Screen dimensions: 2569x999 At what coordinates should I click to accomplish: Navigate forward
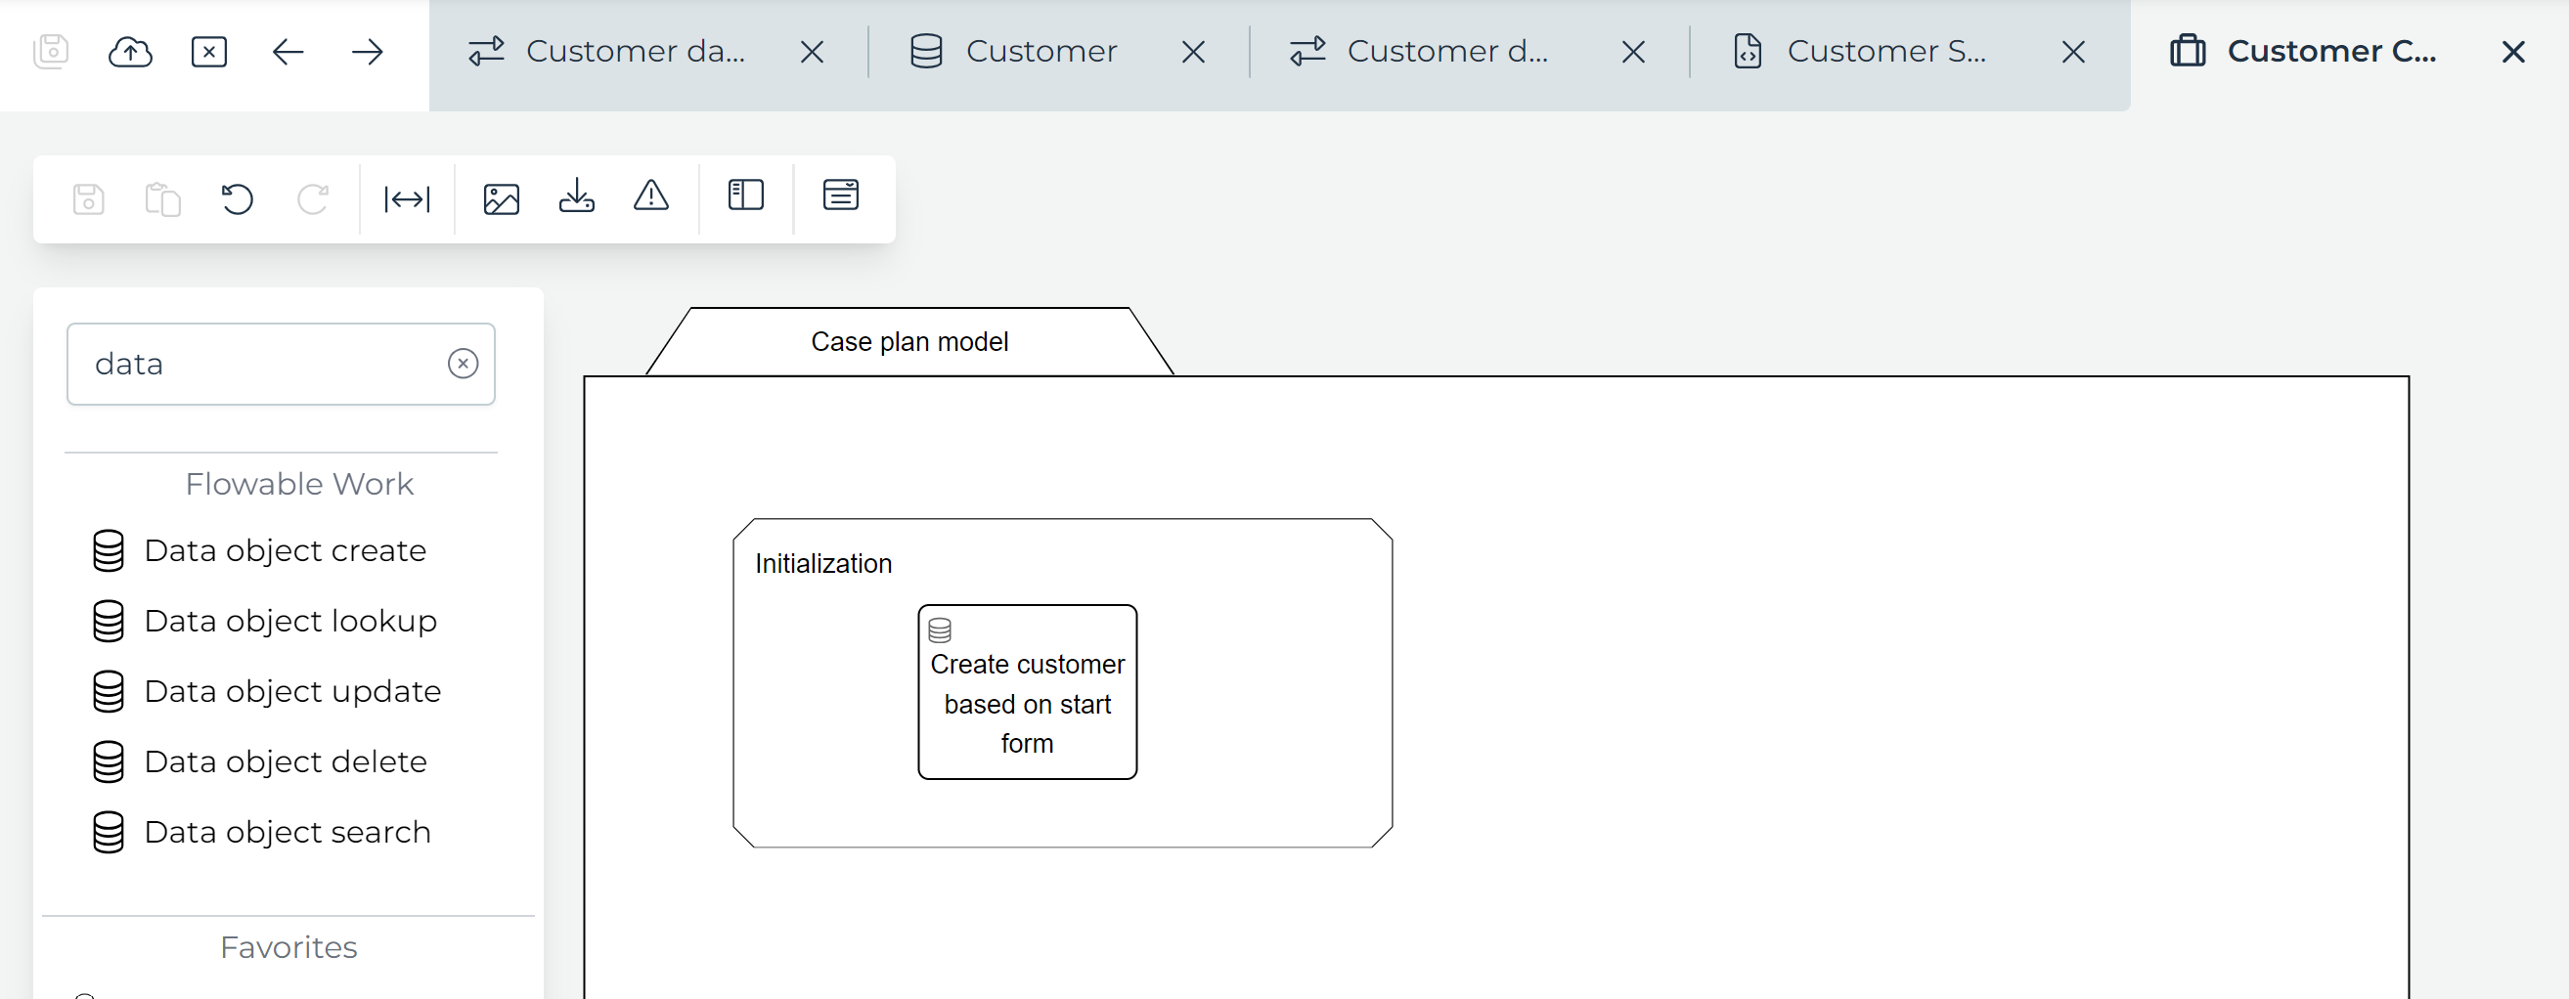click(x=365, y=51)
